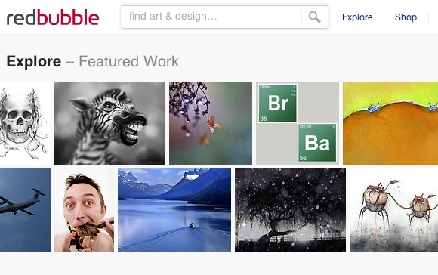Click the Featured Work subtitle
438x275 pixels.
129,61
